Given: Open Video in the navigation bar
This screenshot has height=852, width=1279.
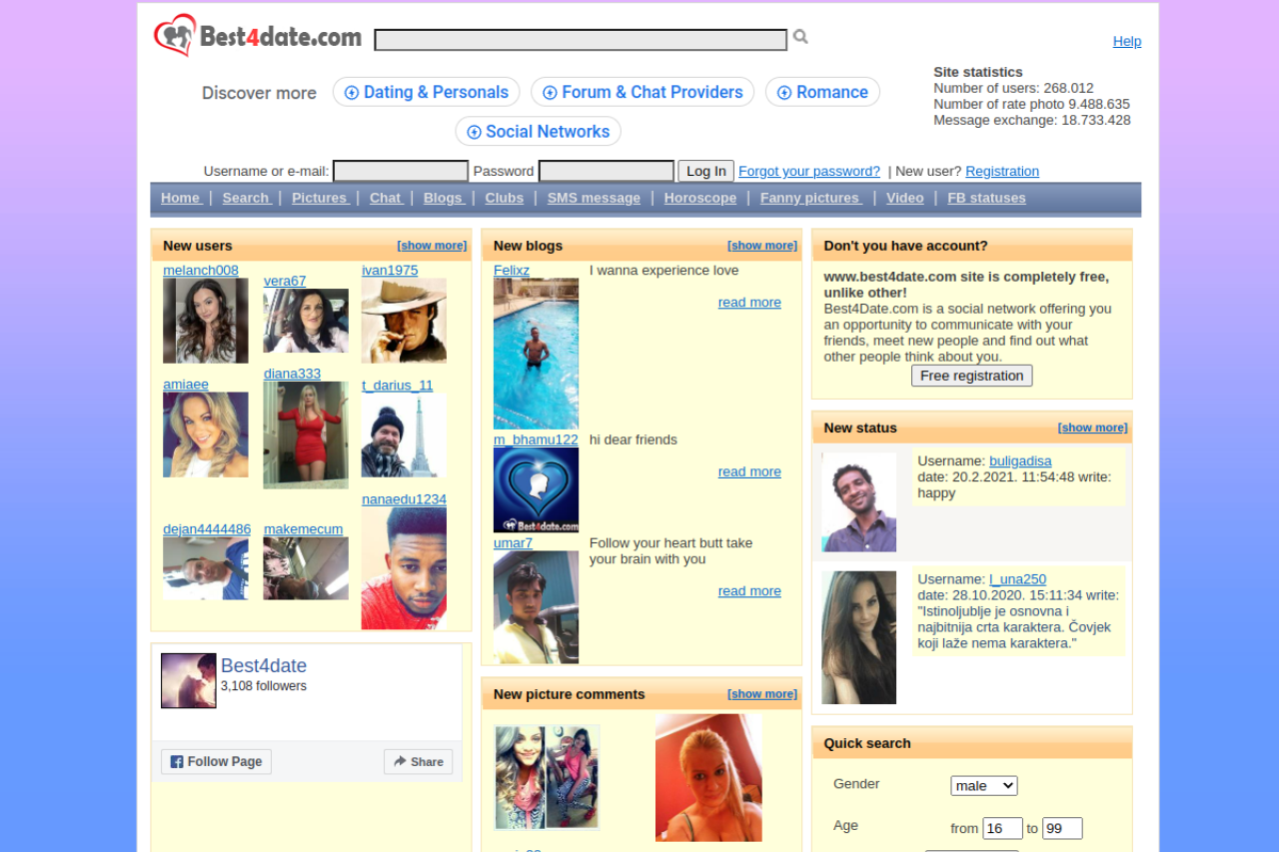Looking at the screenshot, I should coord(905,198).
